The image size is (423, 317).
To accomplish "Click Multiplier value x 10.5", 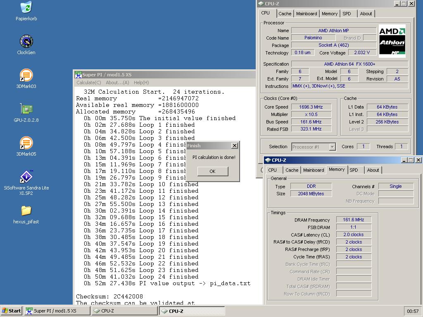I will click(x=311, y=114).
